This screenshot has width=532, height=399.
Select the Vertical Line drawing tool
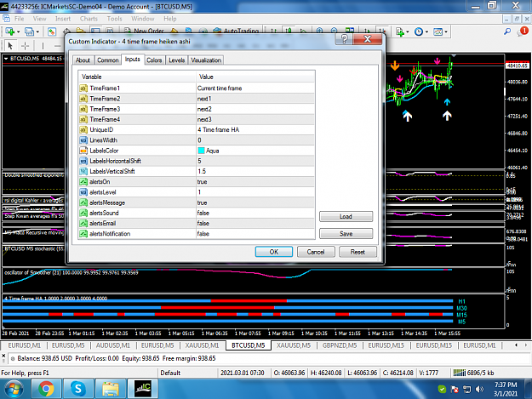(43, 45)
